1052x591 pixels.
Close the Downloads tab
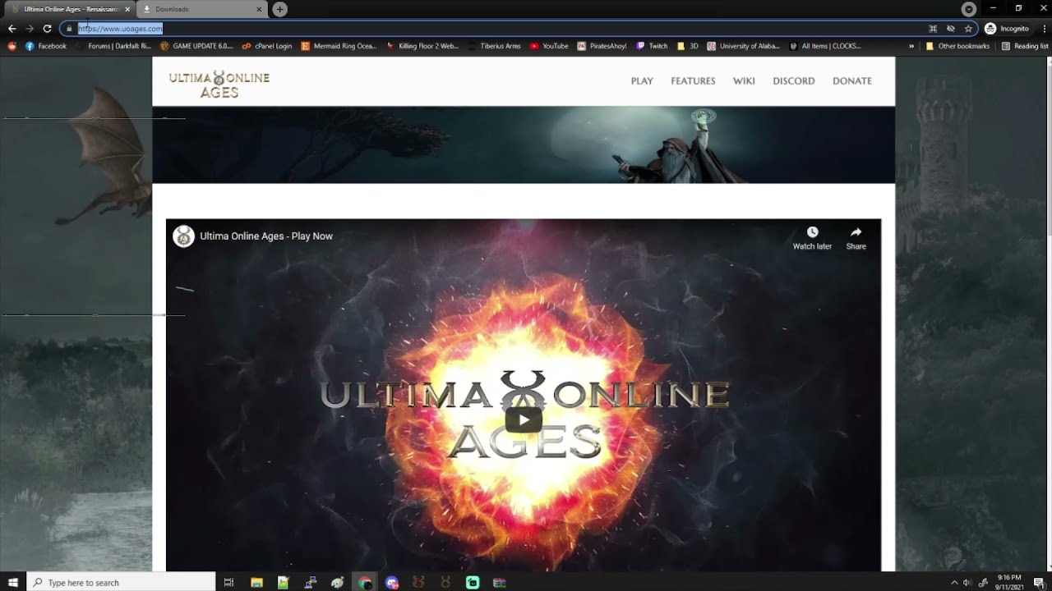tap(260, 9)
